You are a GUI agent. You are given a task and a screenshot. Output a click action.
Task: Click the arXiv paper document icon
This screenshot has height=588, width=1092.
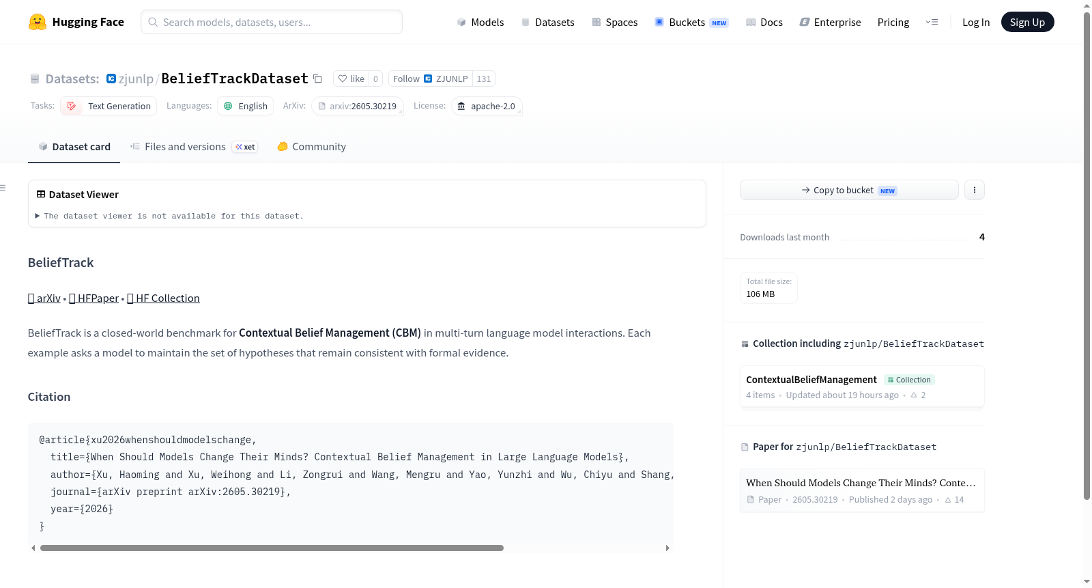[x=322, y=106]
